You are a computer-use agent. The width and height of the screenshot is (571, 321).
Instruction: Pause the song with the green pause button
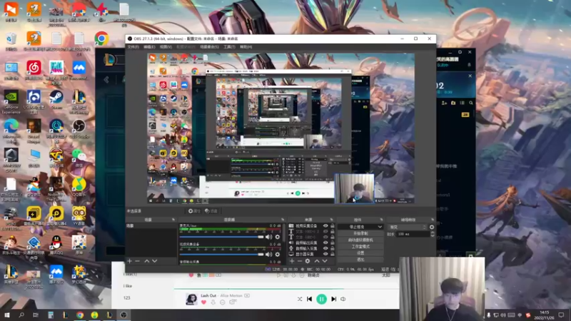tap(322, 299)
